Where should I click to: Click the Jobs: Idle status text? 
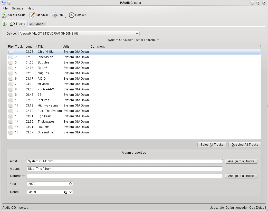(x=217, y=208)
